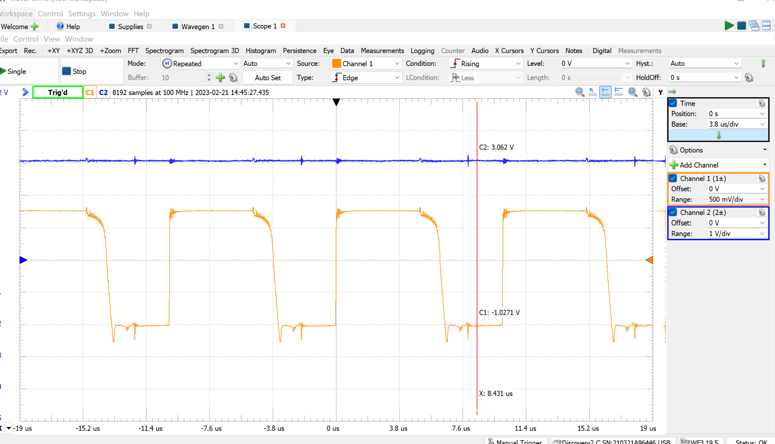Click the green right arrow panel toggle

(672, 92)
